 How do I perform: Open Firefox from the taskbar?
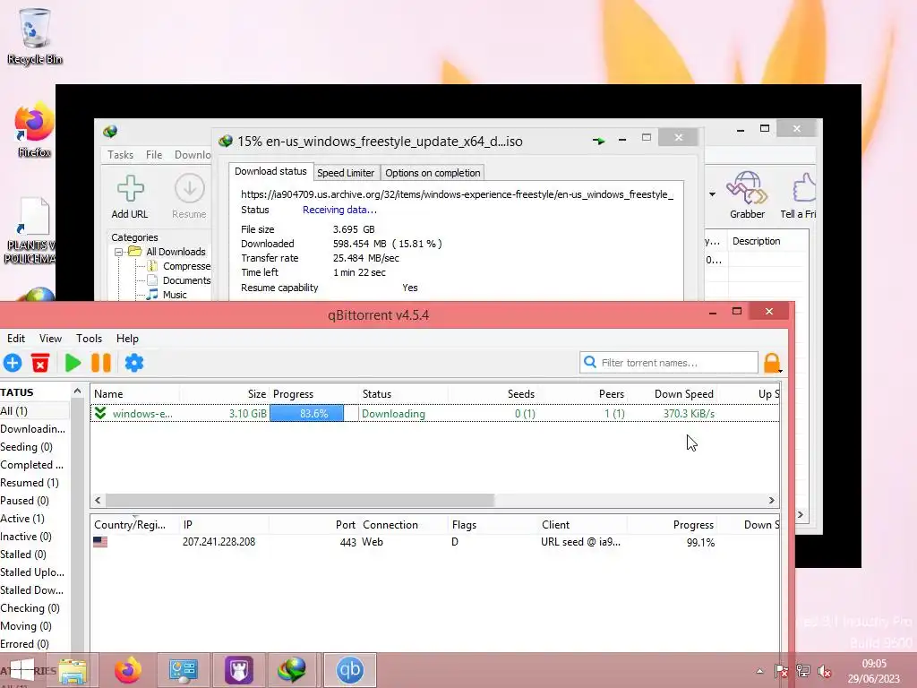(127, 670)
